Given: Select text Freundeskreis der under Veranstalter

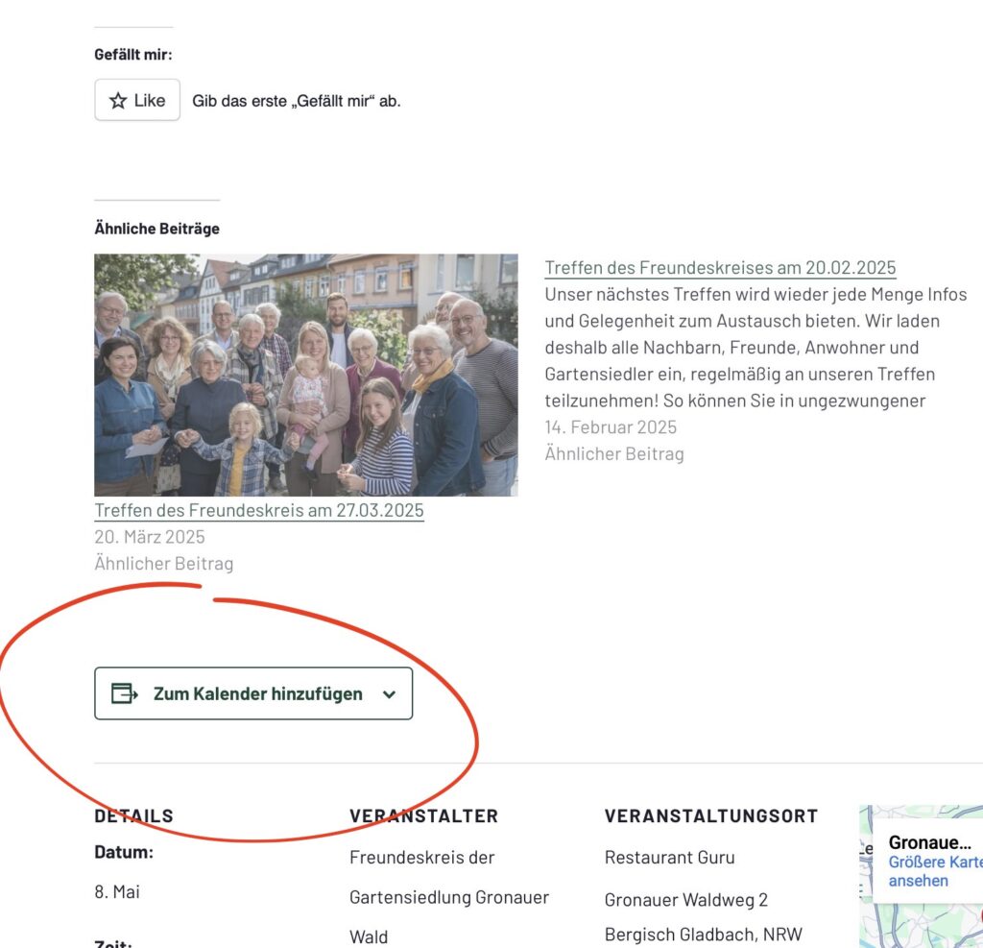Looking at the screenshot, I should click(x=422, y=857).
